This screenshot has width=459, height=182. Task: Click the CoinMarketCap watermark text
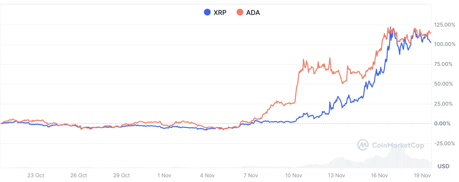[398, 145]
